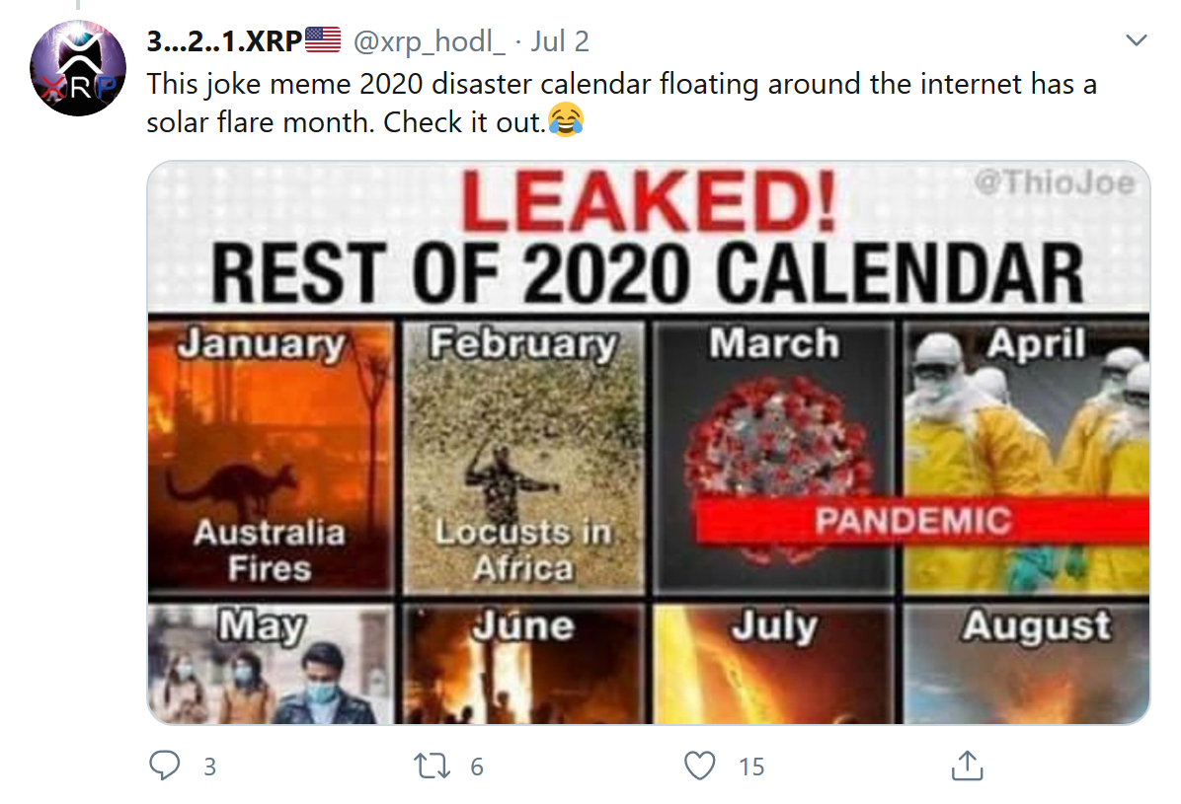Viewport: 1181px width, 804px height.
Task: View the 6 retweets count
Action: click(477, 767)
